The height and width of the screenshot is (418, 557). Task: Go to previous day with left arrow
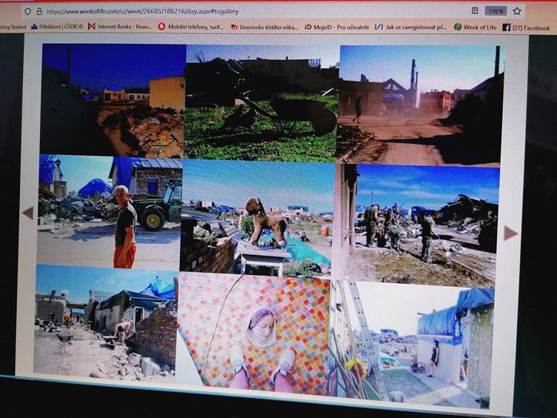(x=28, y=213)
